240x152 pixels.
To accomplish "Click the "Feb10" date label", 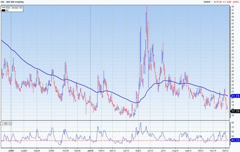I will click(x=101, y=151).
